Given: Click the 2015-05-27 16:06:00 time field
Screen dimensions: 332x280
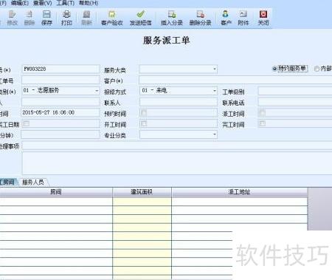Looking at the screenshot, I should tap(60, 112).
